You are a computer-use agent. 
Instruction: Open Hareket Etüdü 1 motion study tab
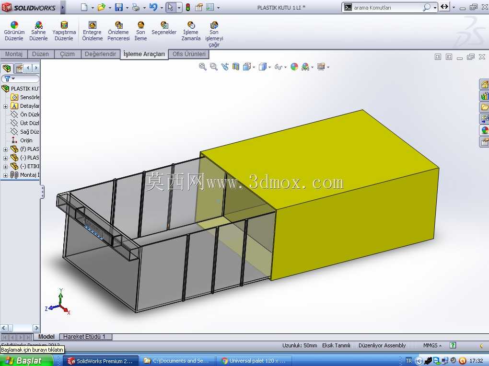tap(84, 337)
